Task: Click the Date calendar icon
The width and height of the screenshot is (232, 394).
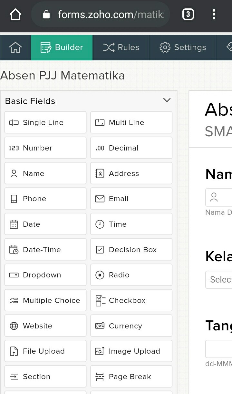Action: (14, 224)
